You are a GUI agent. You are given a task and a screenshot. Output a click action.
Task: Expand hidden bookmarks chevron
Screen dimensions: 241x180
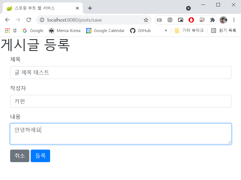tap(166, 30)
